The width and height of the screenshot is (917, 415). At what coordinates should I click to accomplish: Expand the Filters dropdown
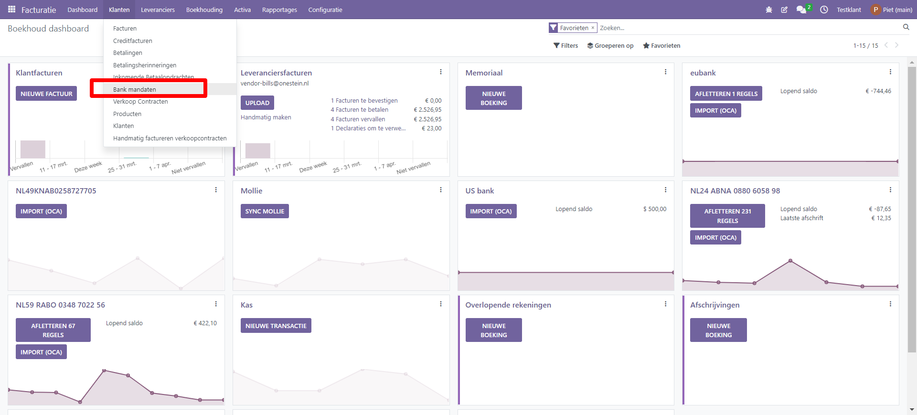coord(565,46)
